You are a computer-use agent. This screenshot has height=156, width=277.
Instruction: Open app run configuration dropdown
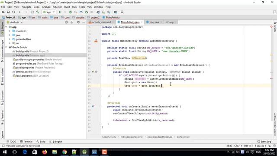[49, 12]
